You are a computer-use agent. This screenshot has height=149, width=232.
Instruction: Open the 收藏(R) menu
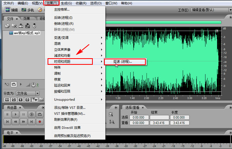[81, 3]
